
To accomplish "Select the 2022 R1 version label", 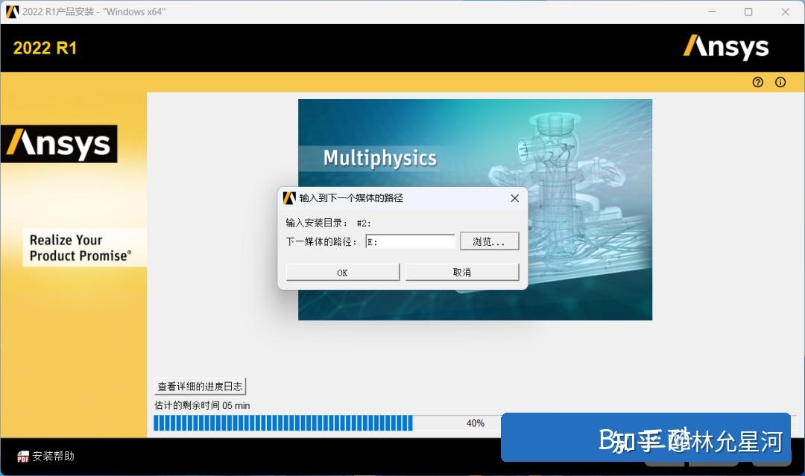I will (45, 47).
